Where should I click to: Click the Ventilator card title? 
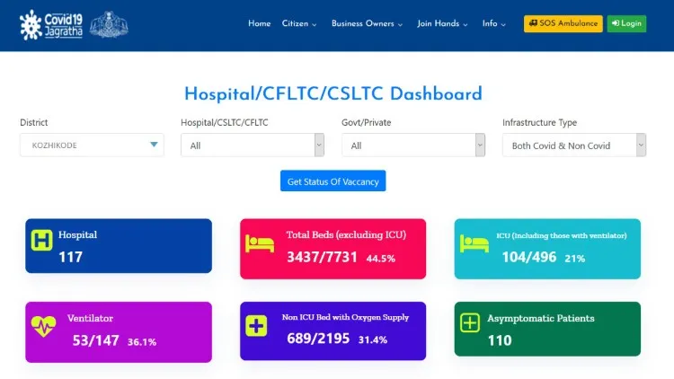90,319
